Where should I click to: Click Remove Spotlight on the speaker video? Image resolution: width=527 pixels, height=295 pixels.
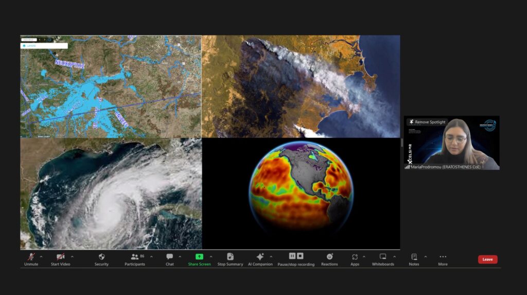tap(427, 122)
